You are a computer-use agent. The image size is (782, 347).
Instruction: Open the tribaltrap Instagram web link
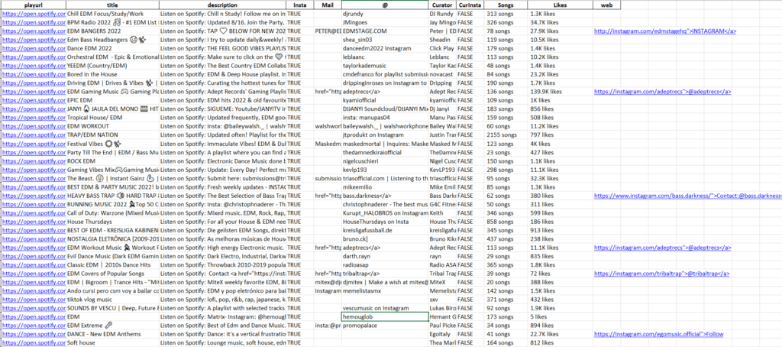[662, 273]
